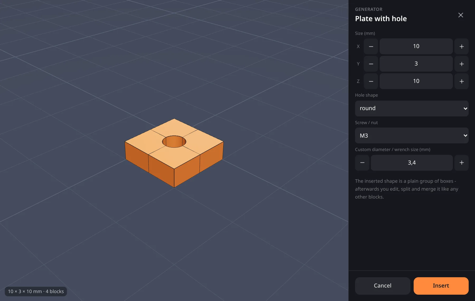Increase the Z size with plus
Screen dimensions: 475x301
(x=462, y=81)
